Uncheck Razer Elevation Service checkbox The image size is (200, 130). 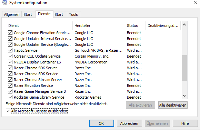pyautogui.click(x=10, y=86)
